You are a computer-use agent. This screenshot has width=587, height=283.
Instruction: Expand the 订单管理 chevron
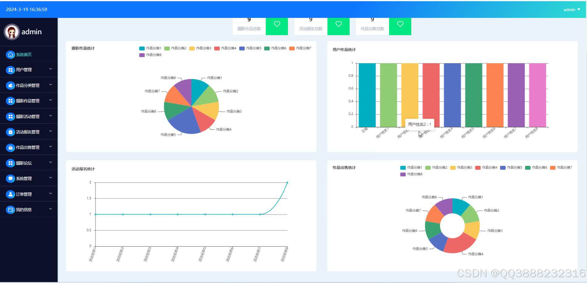[x=51, y=194]
